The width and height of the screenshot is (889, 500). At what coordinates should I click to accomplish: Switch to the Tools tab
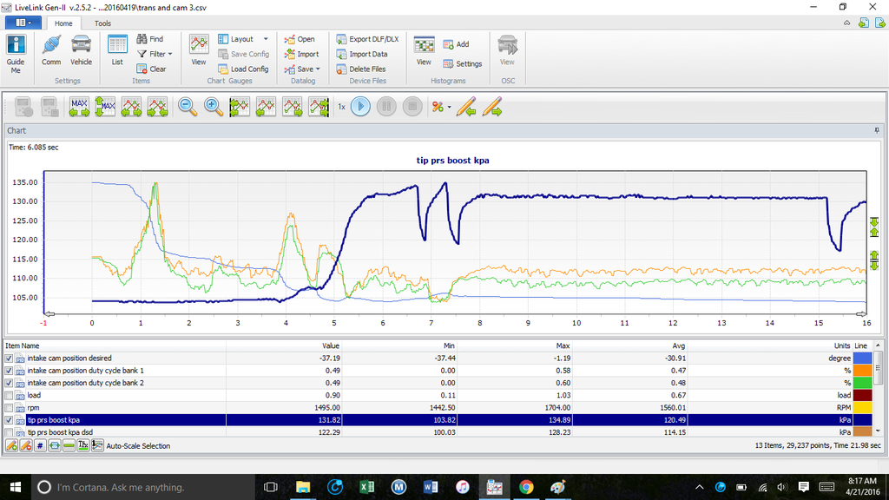(x=102, y=23)
